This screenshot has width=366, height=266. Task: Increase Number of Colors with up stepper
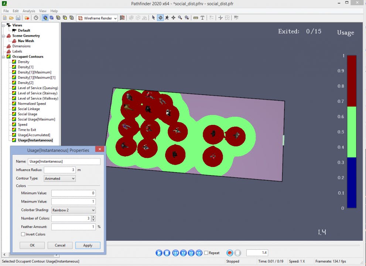point(93,217)
